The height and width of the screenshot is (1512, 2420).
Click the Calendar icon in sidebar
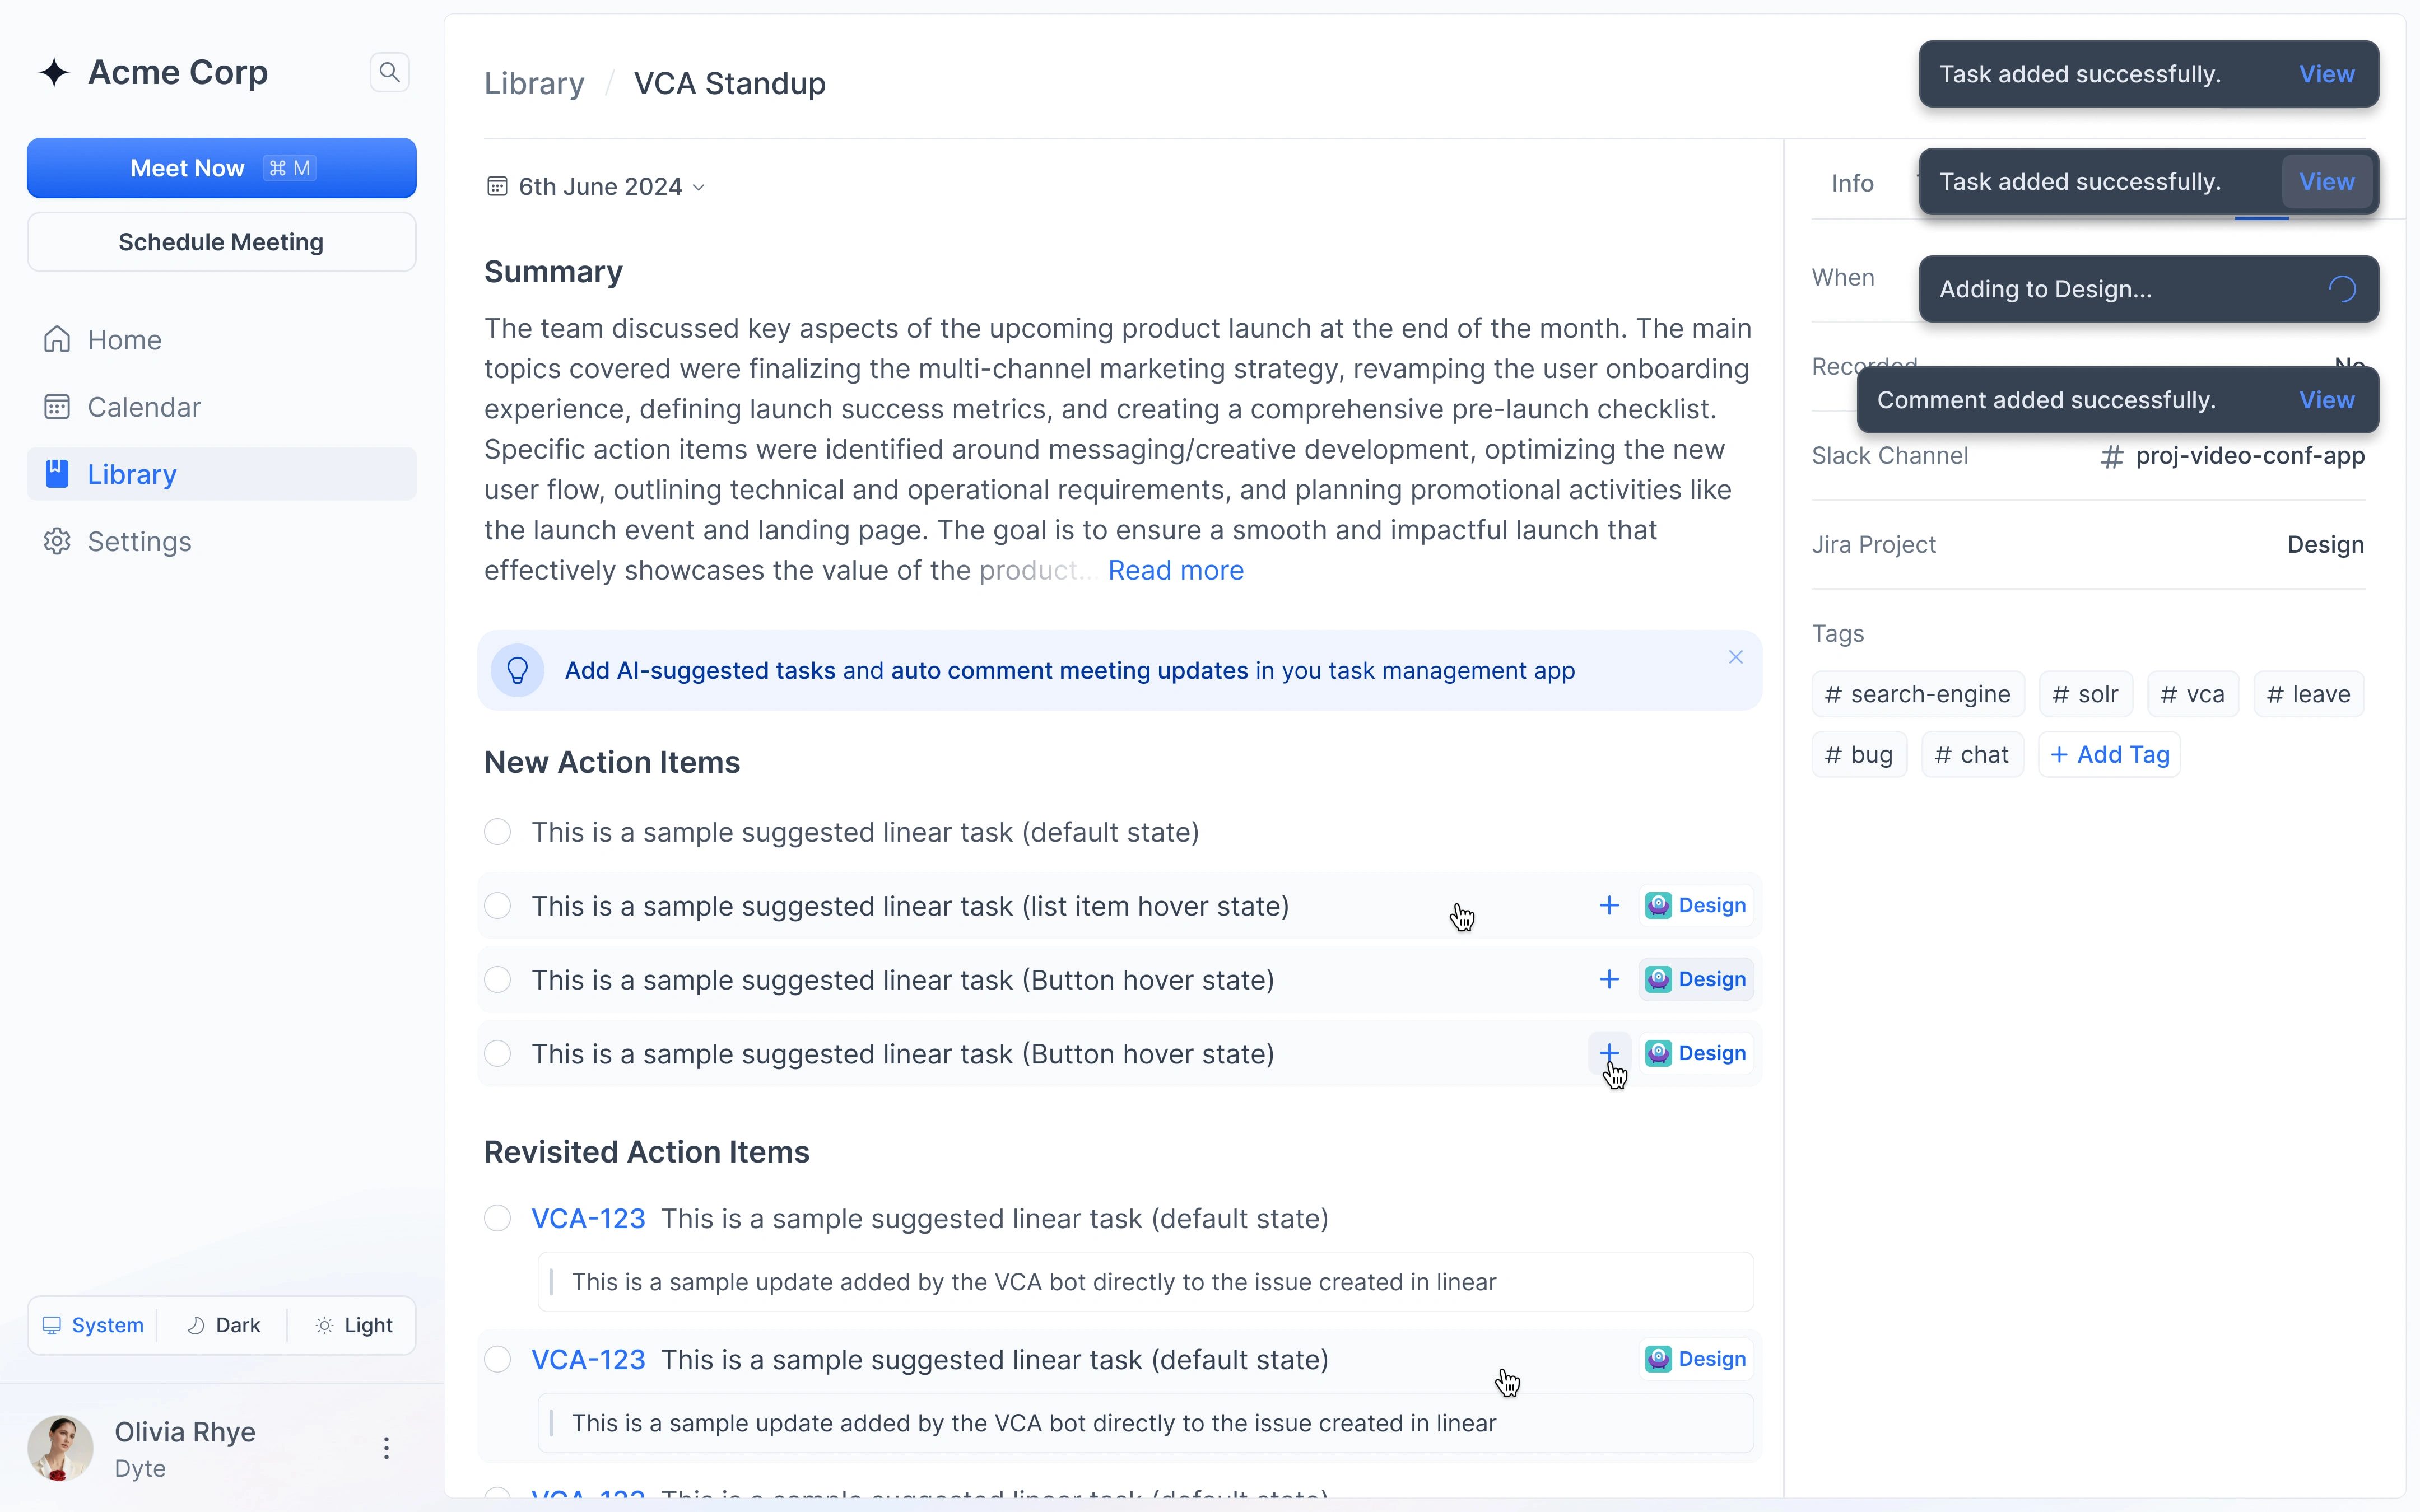57,407
